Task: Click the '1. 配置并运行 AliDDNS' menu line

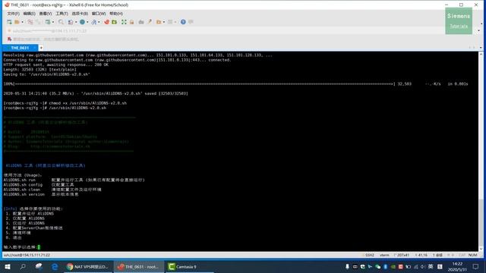Action: (x=30, y=214)
